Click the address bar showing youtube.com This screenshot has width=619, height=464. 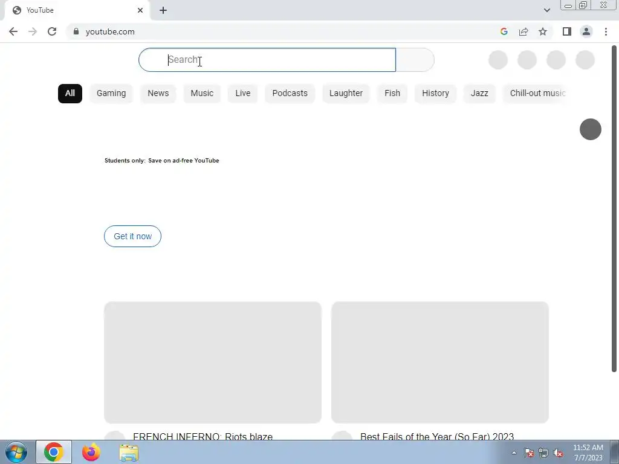click(284, 31)
